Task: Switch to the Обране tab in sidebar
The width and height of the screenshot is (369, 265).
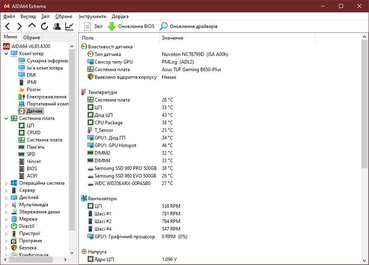Action: coord(32,38)
